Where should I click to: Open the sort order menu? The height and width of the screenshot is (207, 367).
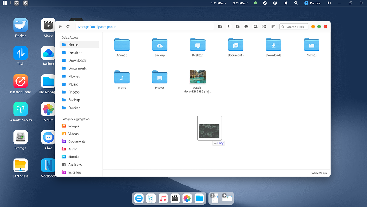[x=273, y=27]
